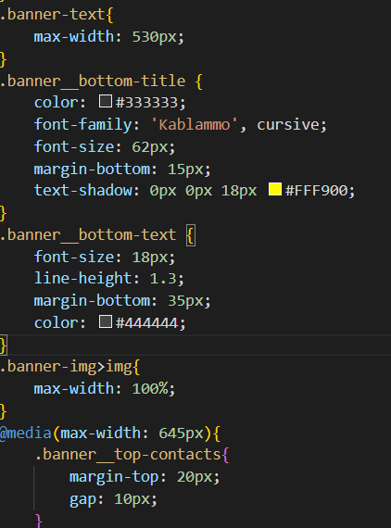This screenshot has width=391, height=528.
Task: Open the #333333 color swatch picker
Action: click(x=106, y=101)
